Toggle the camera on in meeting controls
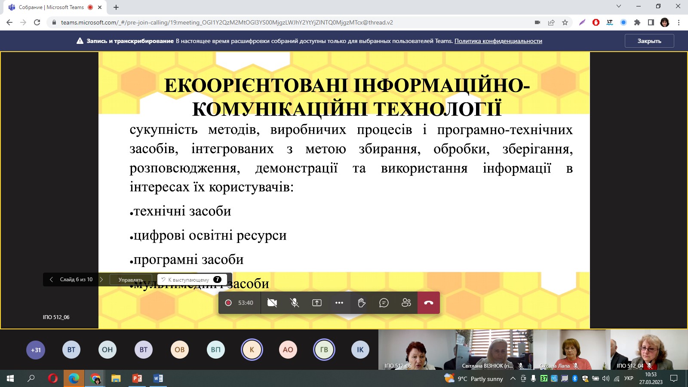The width and height of the screenshot is (688, 387). coord(272,303)
